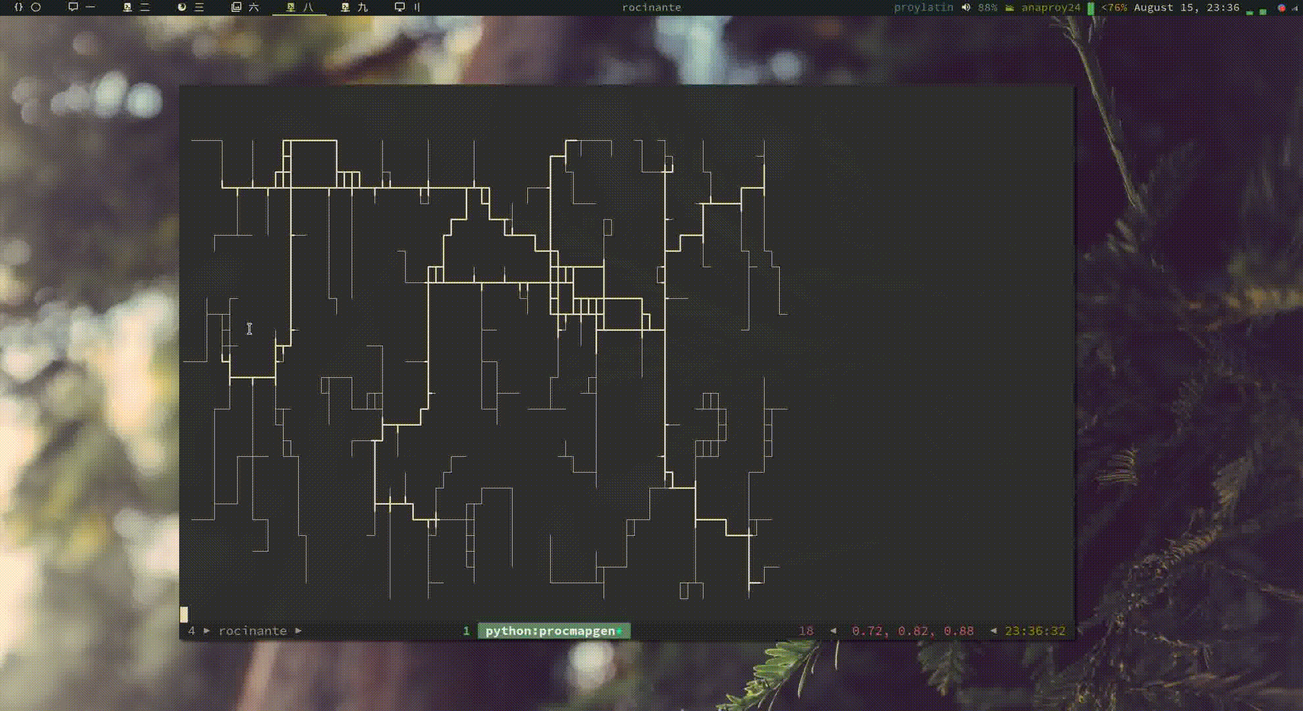Screen dimensions: 1303x711
Task: Click the proylatin keyboard layout indicator
Action: pyautogui.click(x=923, y=7)
